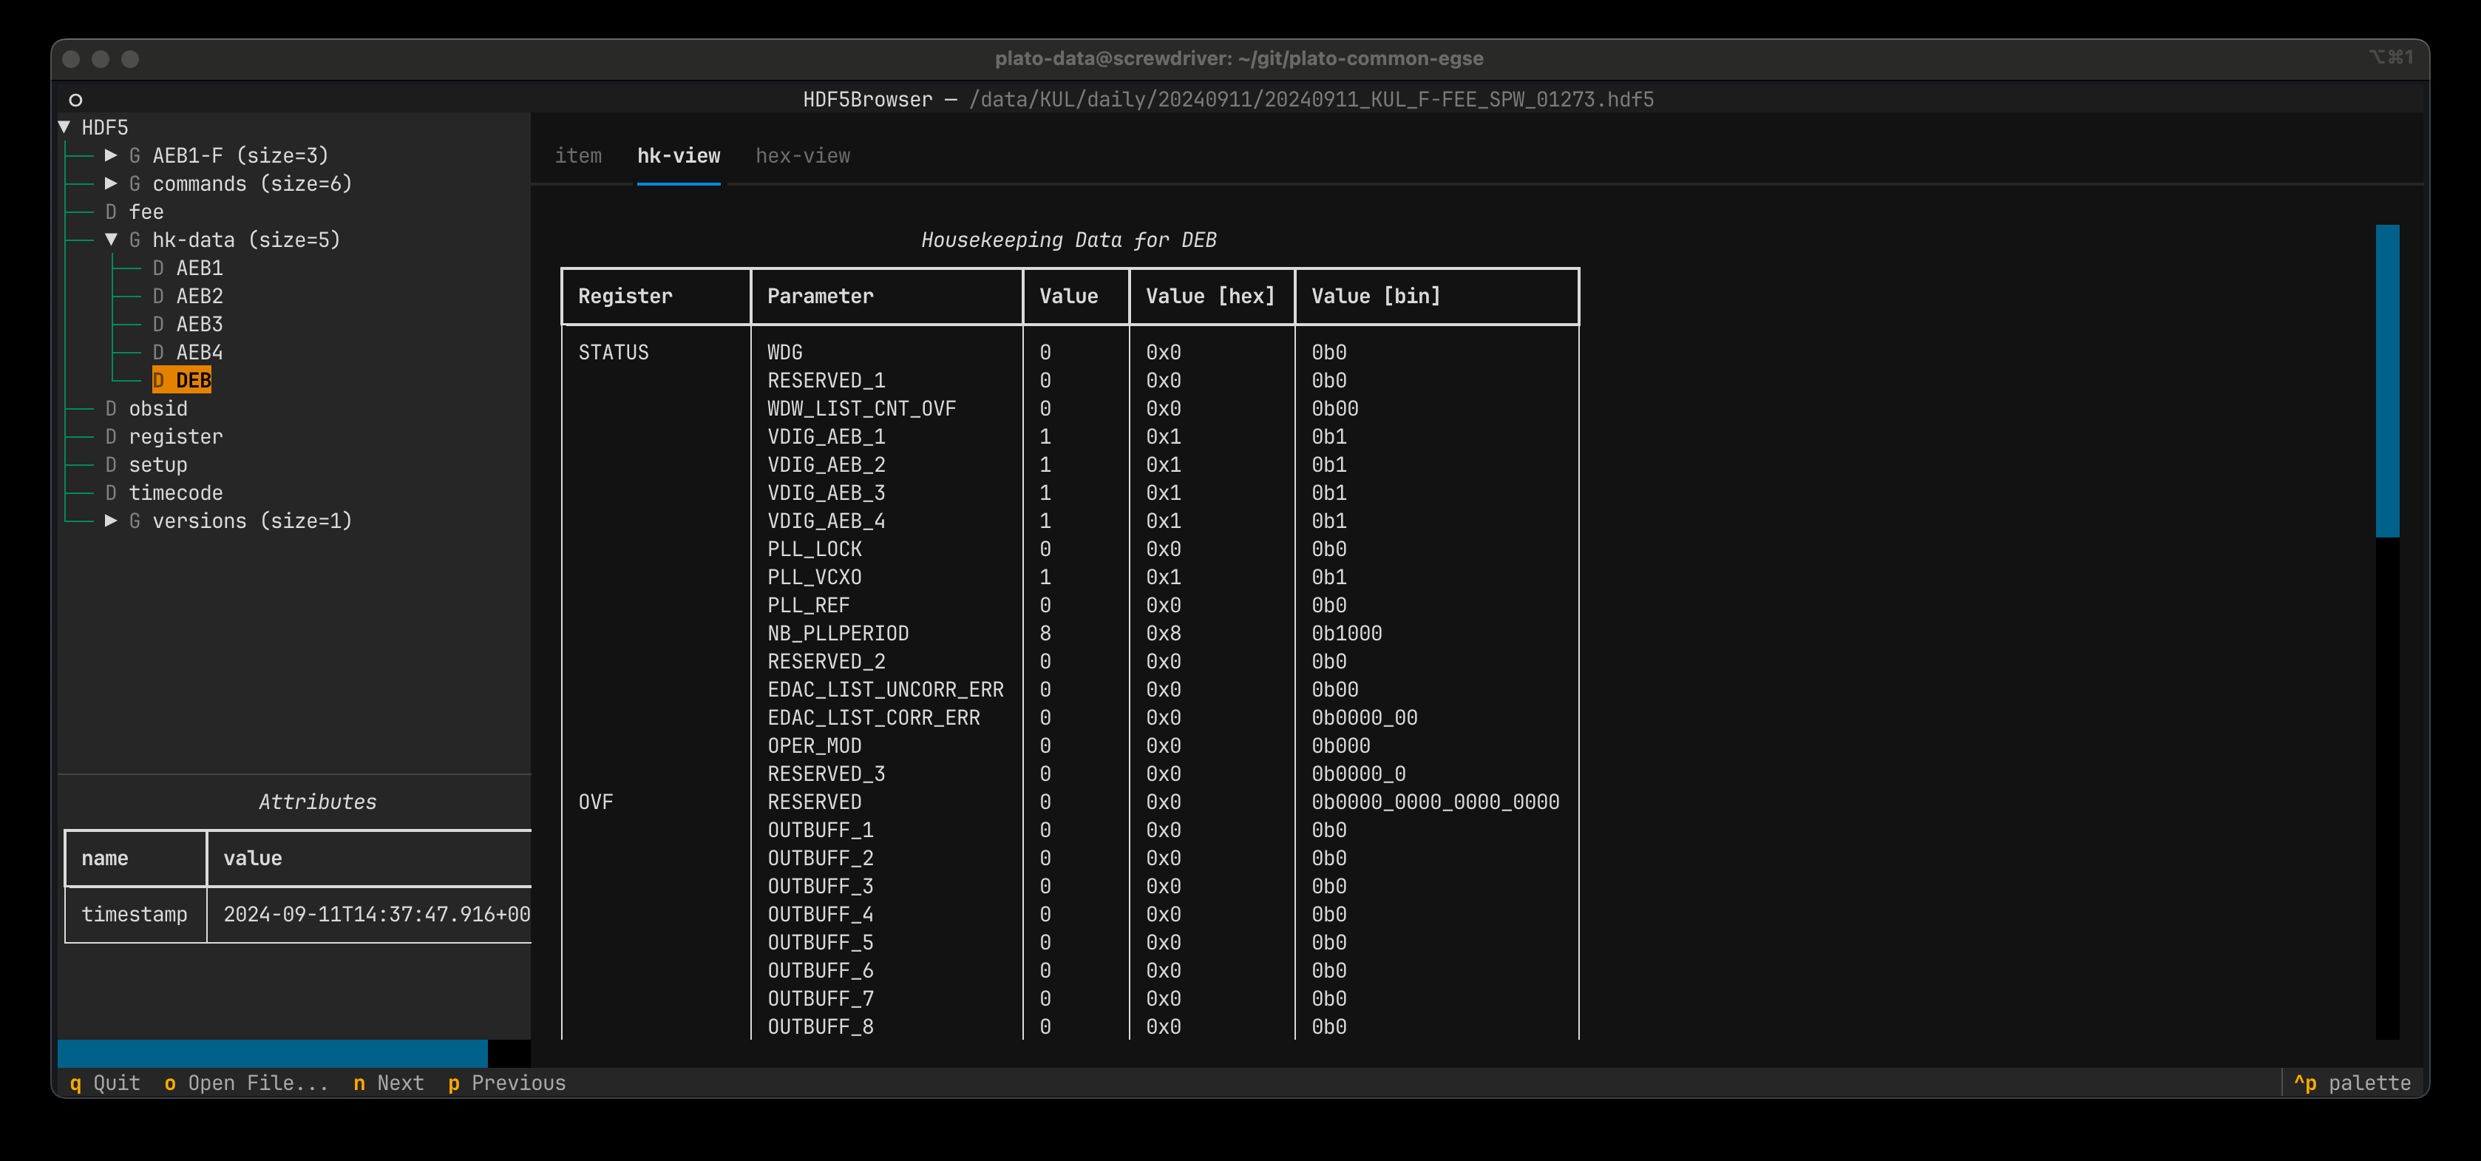Expand the commands group
2481x1161 pixels.
pos(111,183)
